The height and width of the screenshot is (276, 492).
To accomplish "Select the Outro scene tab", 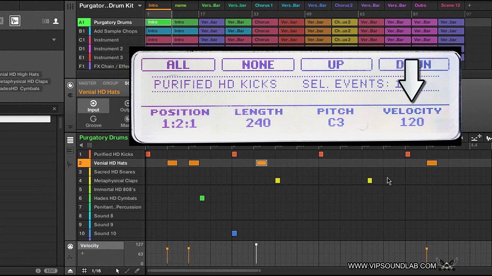I will 421,5.
